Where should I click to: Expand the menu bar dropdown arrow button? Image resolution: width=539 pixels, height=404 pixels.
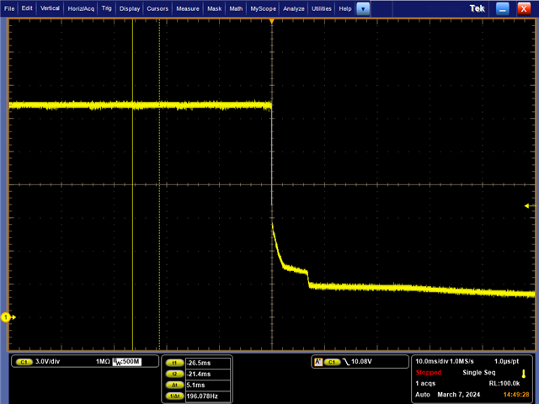[363, 9]
